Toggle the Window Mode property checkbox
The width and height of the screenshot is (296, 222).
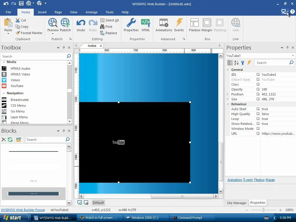coord(258,129)
